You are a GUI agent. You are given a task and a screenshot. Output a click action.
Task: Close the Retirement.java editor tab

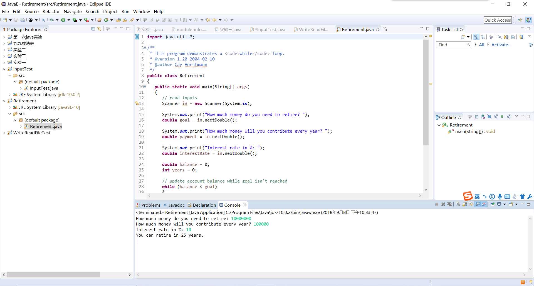(377, 29)
